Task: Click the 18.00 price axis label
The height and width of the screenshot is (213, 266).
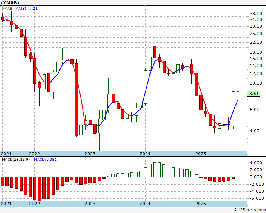Action: click(x=256, y=52)
